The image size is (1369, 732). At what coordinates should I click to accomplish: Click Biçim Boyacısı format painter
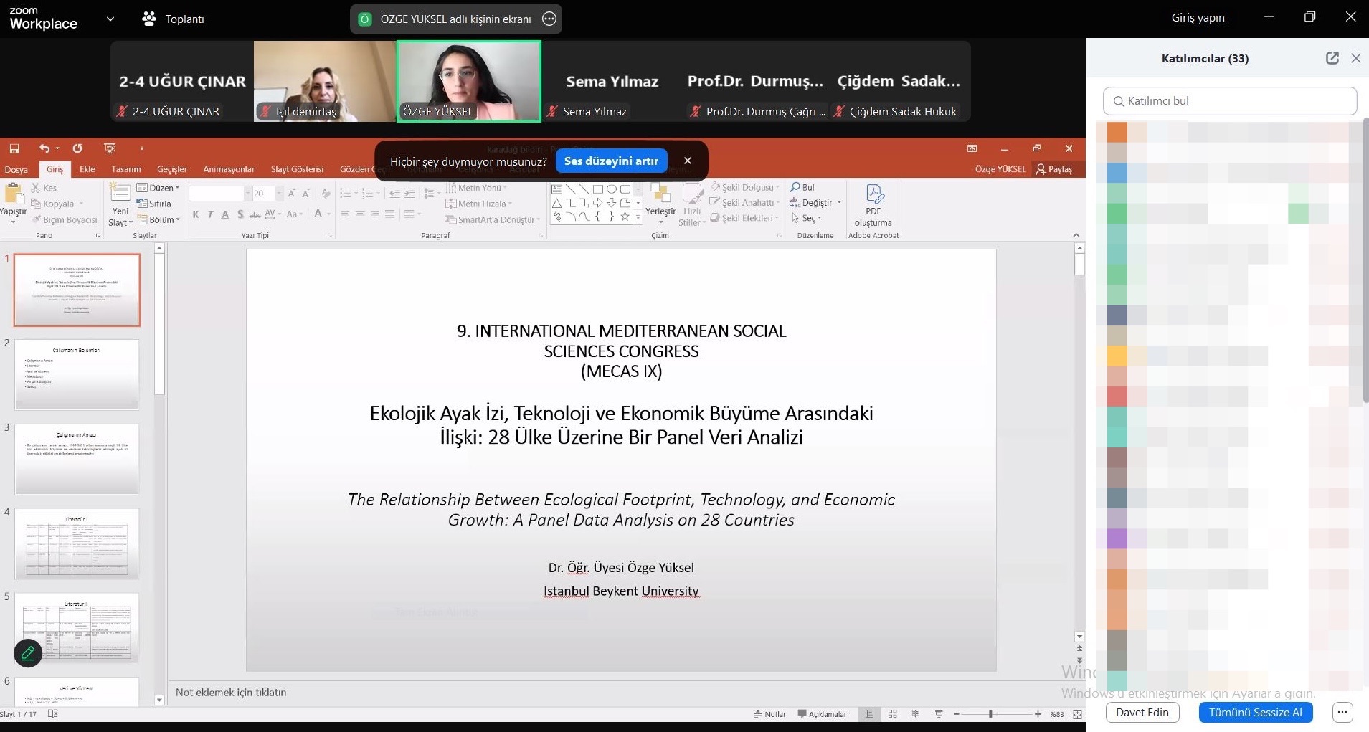point(65,219)
